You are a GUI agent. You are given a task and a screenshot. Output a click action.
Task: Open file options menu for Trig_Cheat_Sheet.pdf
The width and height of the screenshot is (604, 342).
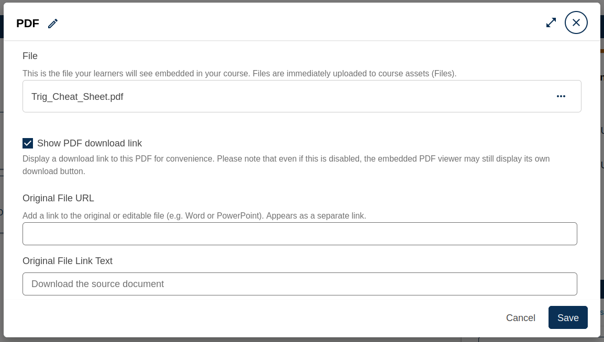(561, 96)
